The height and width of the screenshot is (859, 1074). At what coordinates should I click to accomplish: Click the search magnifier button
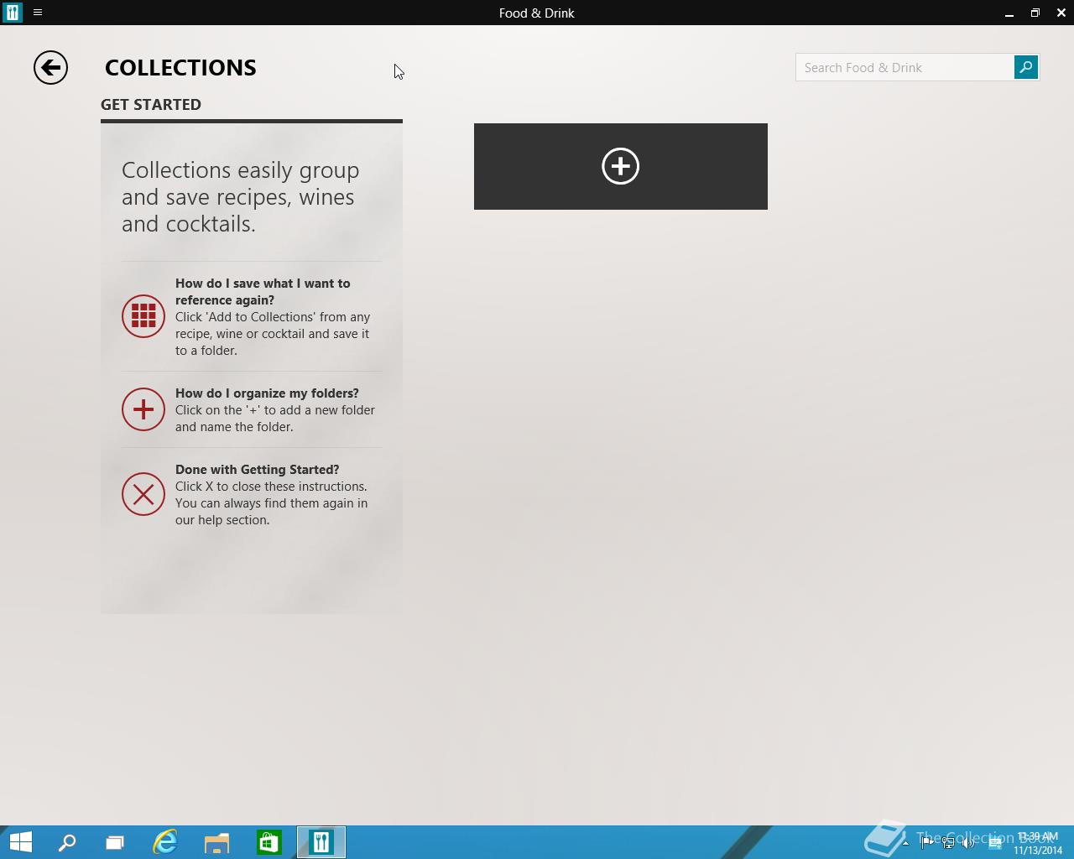coord(1025,67)
